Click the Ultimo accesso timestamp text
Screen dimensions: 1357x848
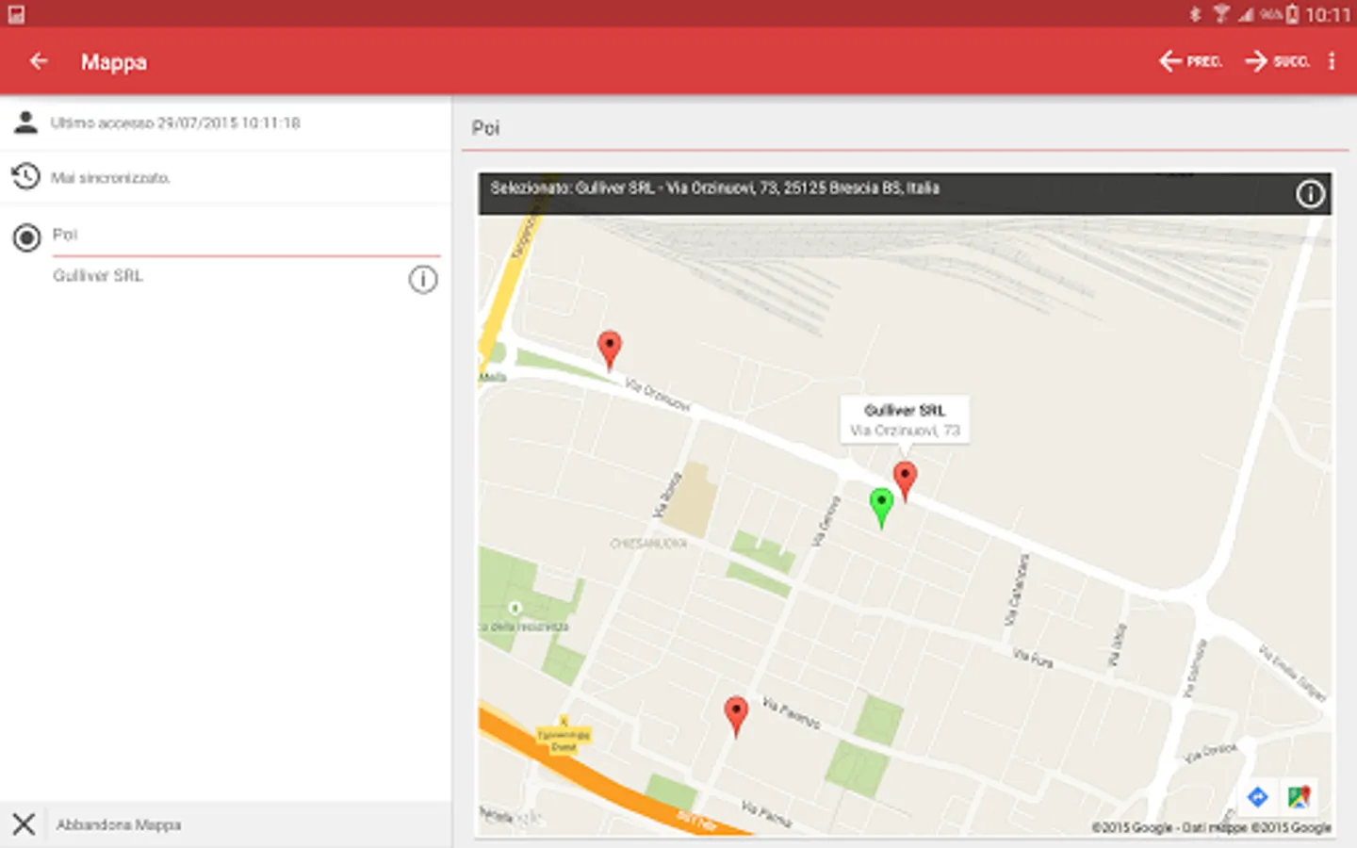pos(175,122)
